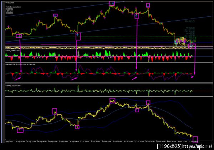Select the 'Yesterday quotations:' label
The image size is (214, 150).
[14, 7]
